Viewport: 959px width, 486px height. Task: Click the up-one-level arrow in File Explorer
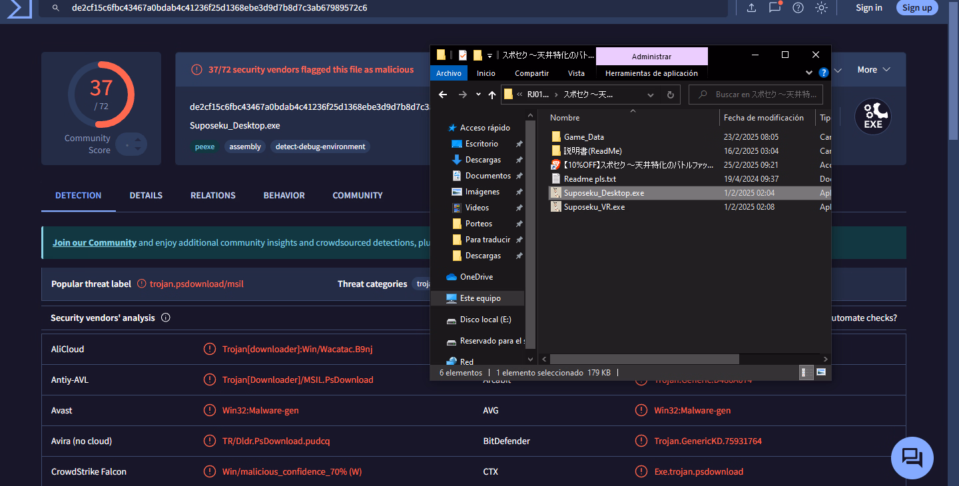[492, 95]
